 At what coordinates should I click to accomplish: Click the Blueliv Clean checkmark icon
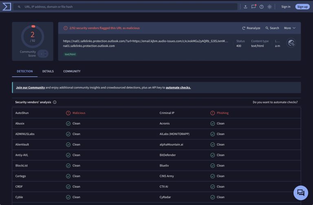(213, 166)
